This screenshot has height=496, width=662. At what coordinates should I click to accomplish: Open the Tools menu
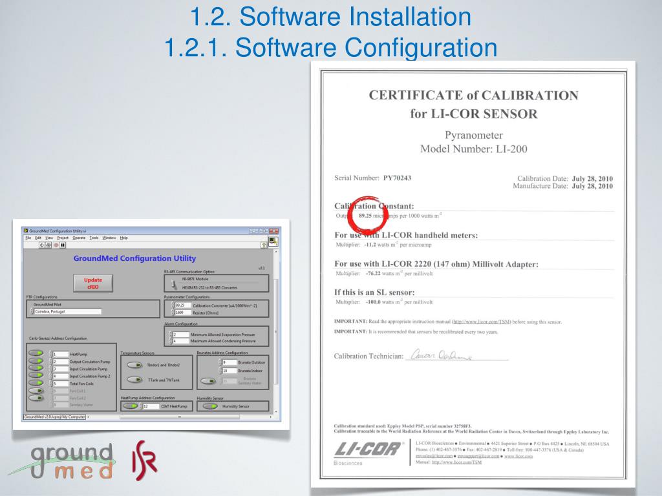coord(94,238)
